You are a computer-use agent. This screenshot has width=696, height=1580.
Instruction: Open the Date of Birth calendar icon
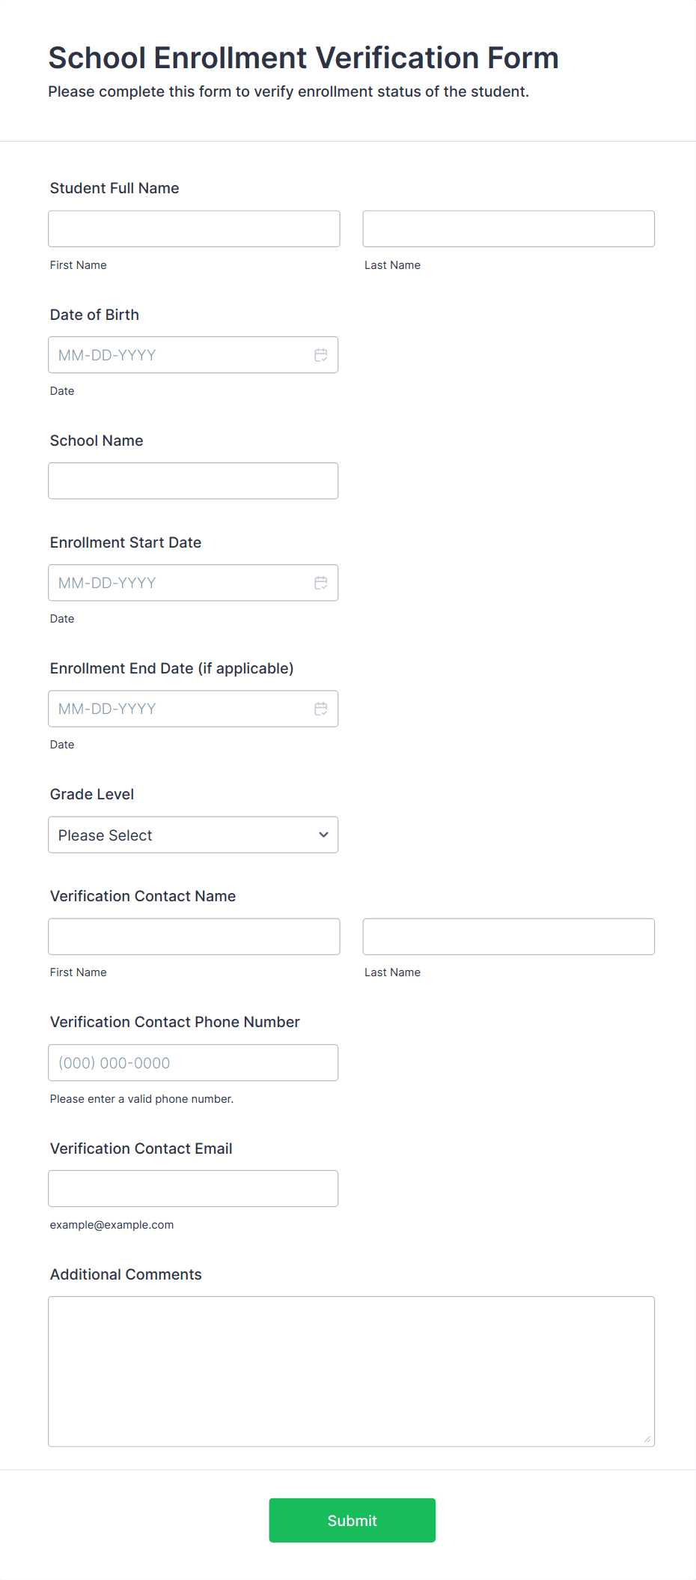(x=321, y=355)
